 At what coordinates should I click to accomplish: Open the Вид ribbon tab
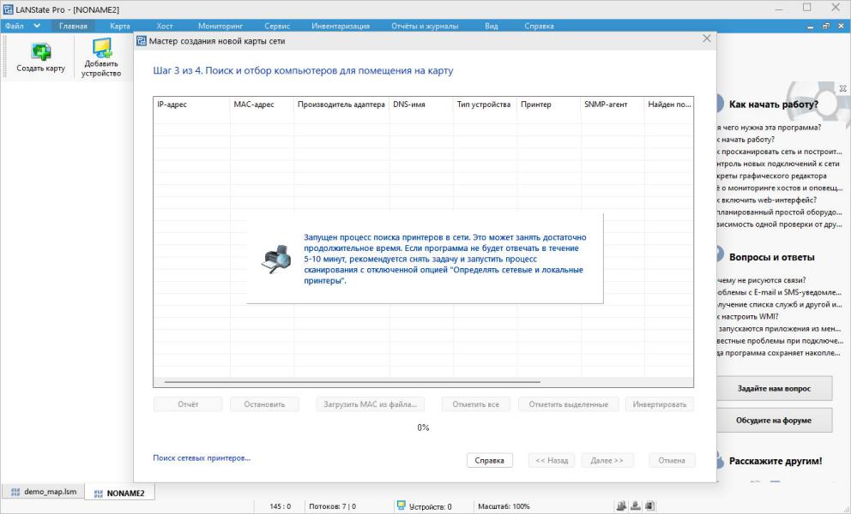[492, 26]
